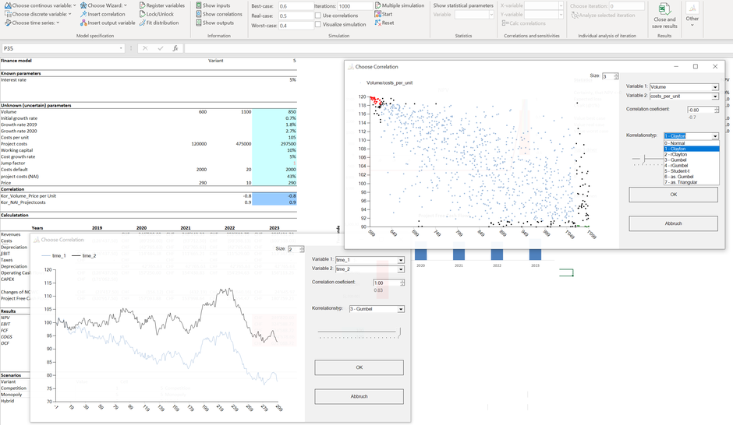
Task: Click the Iterations input field
Action: [x=355, y=6]
